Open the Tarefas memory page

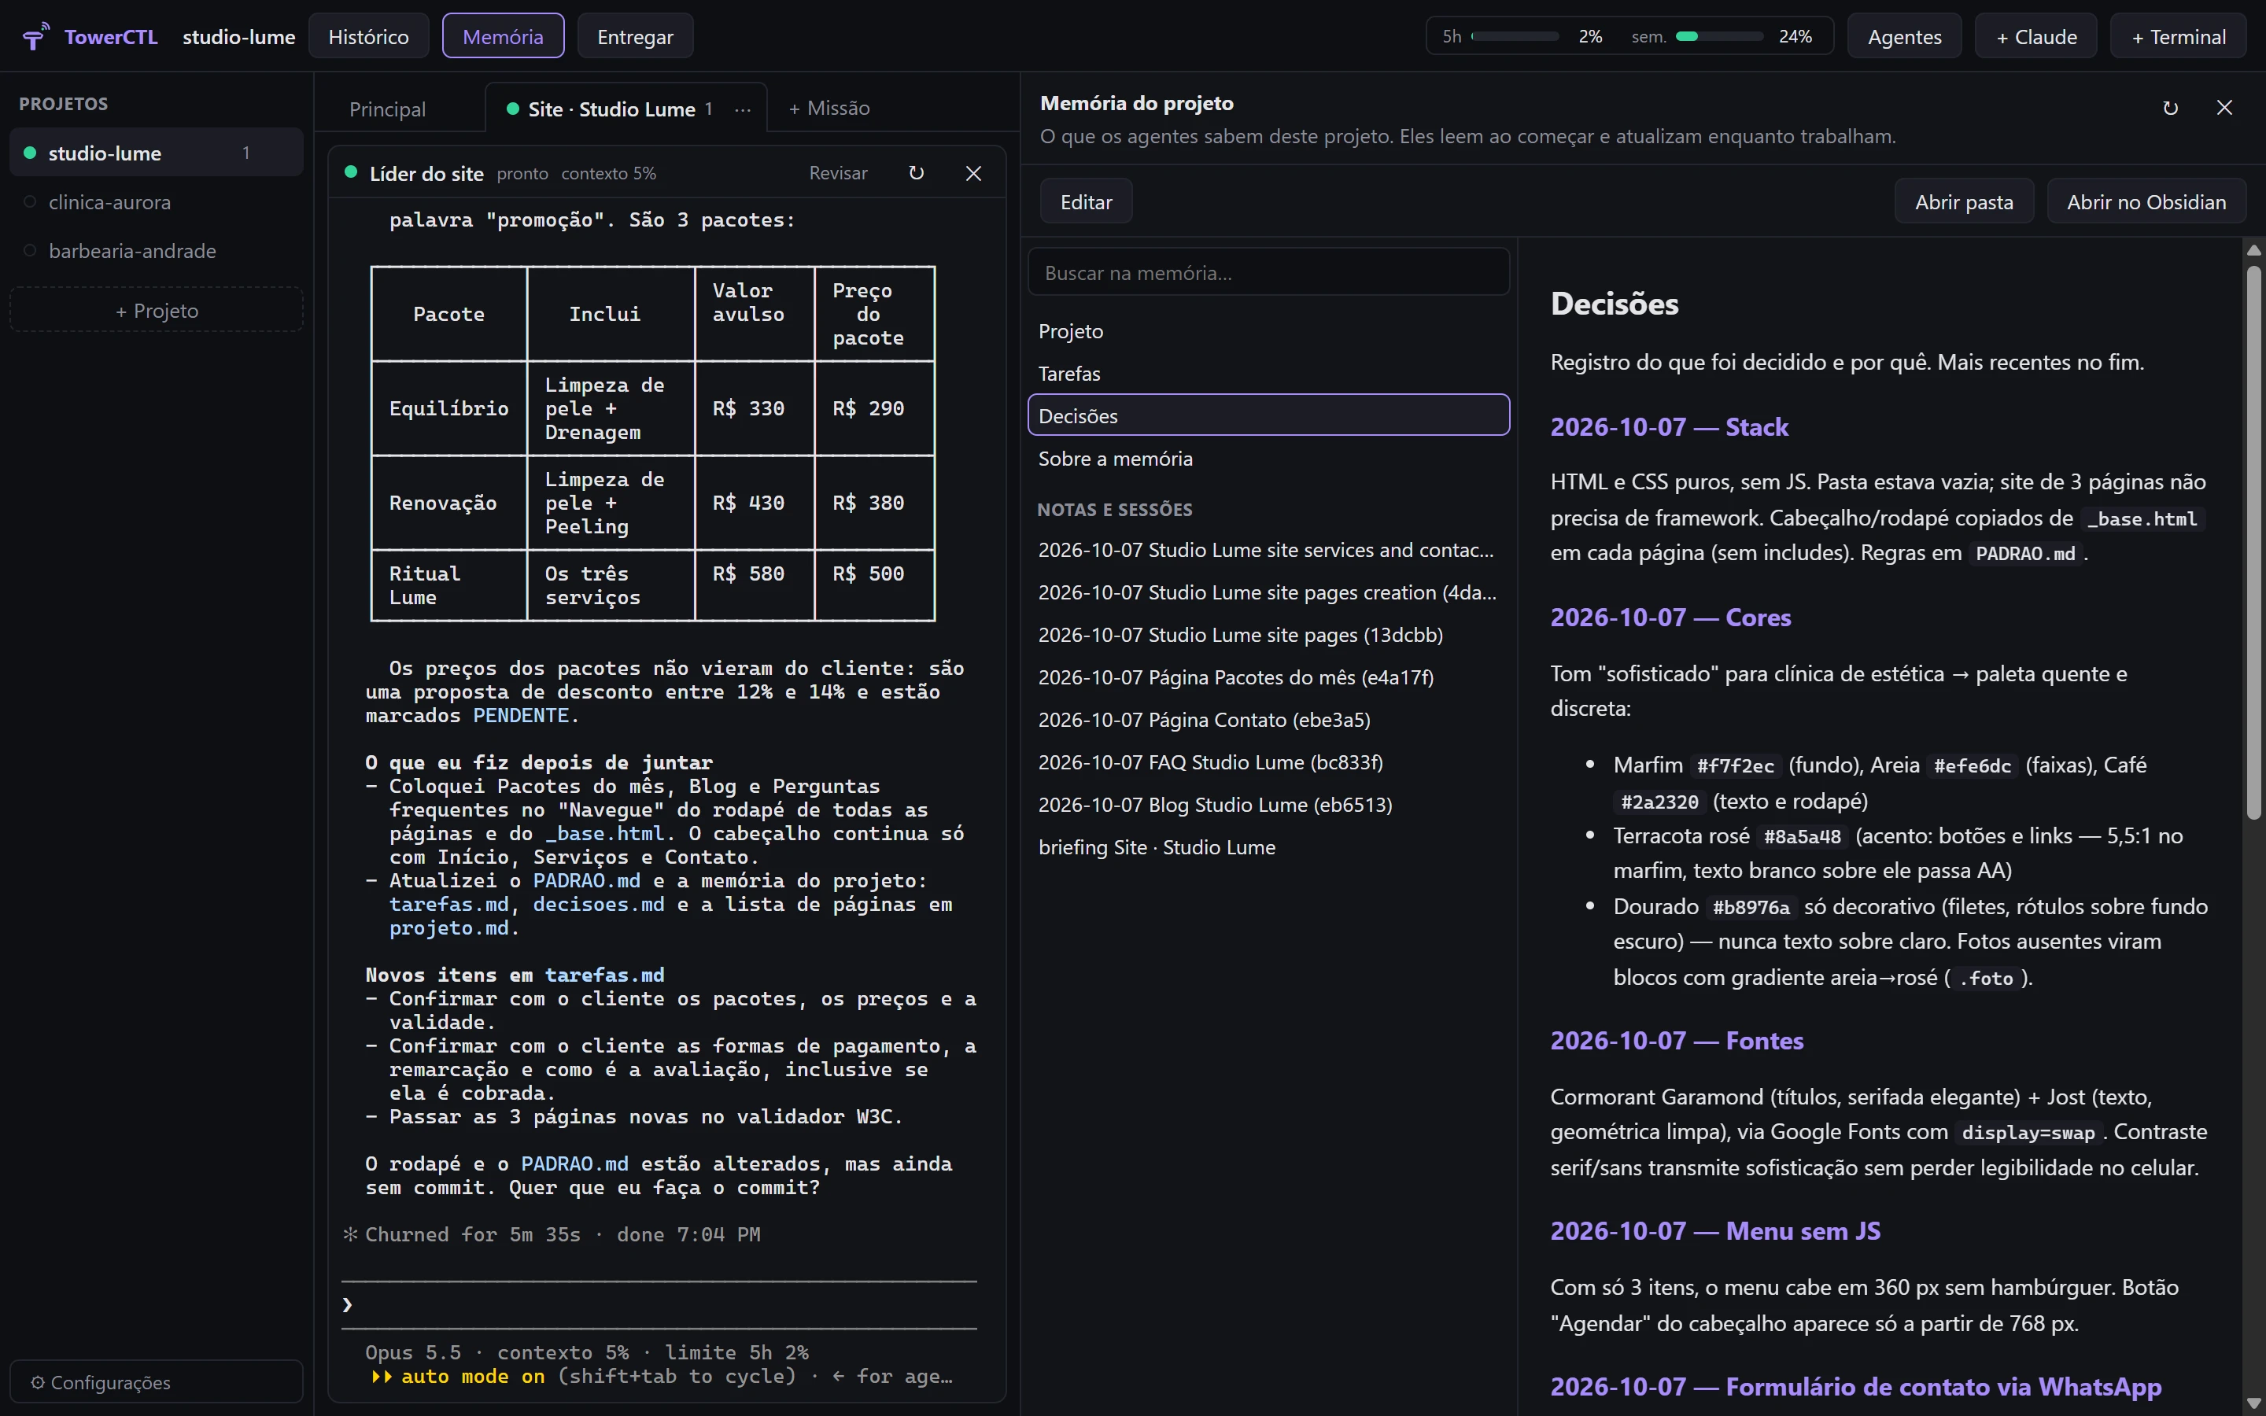[x=1269, y=374]
